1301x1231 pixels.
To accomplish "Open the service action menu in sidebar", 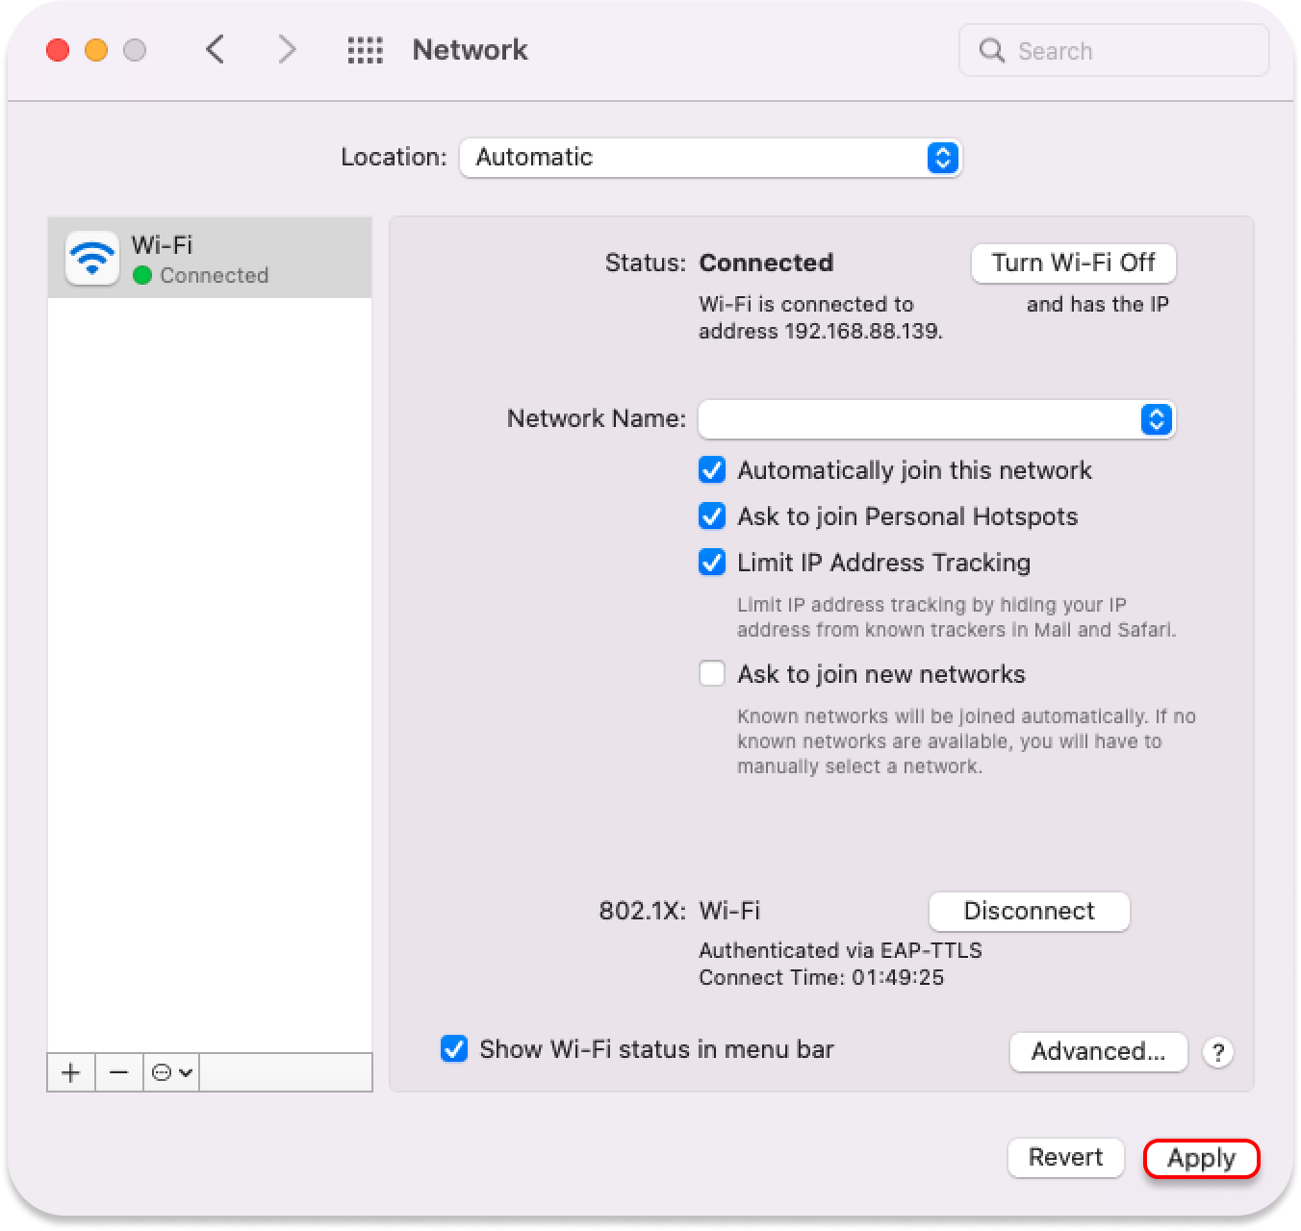I will pyautogui.click(x=172, y=1072).
